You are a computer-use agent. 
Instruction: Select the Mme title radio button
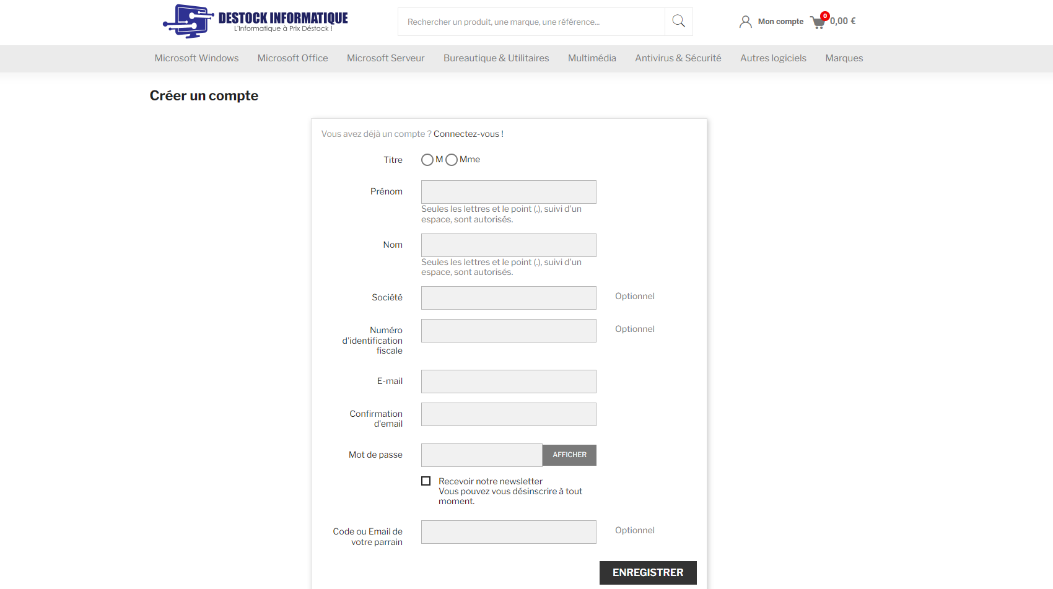pyautogui.click(x=452, y=160)
